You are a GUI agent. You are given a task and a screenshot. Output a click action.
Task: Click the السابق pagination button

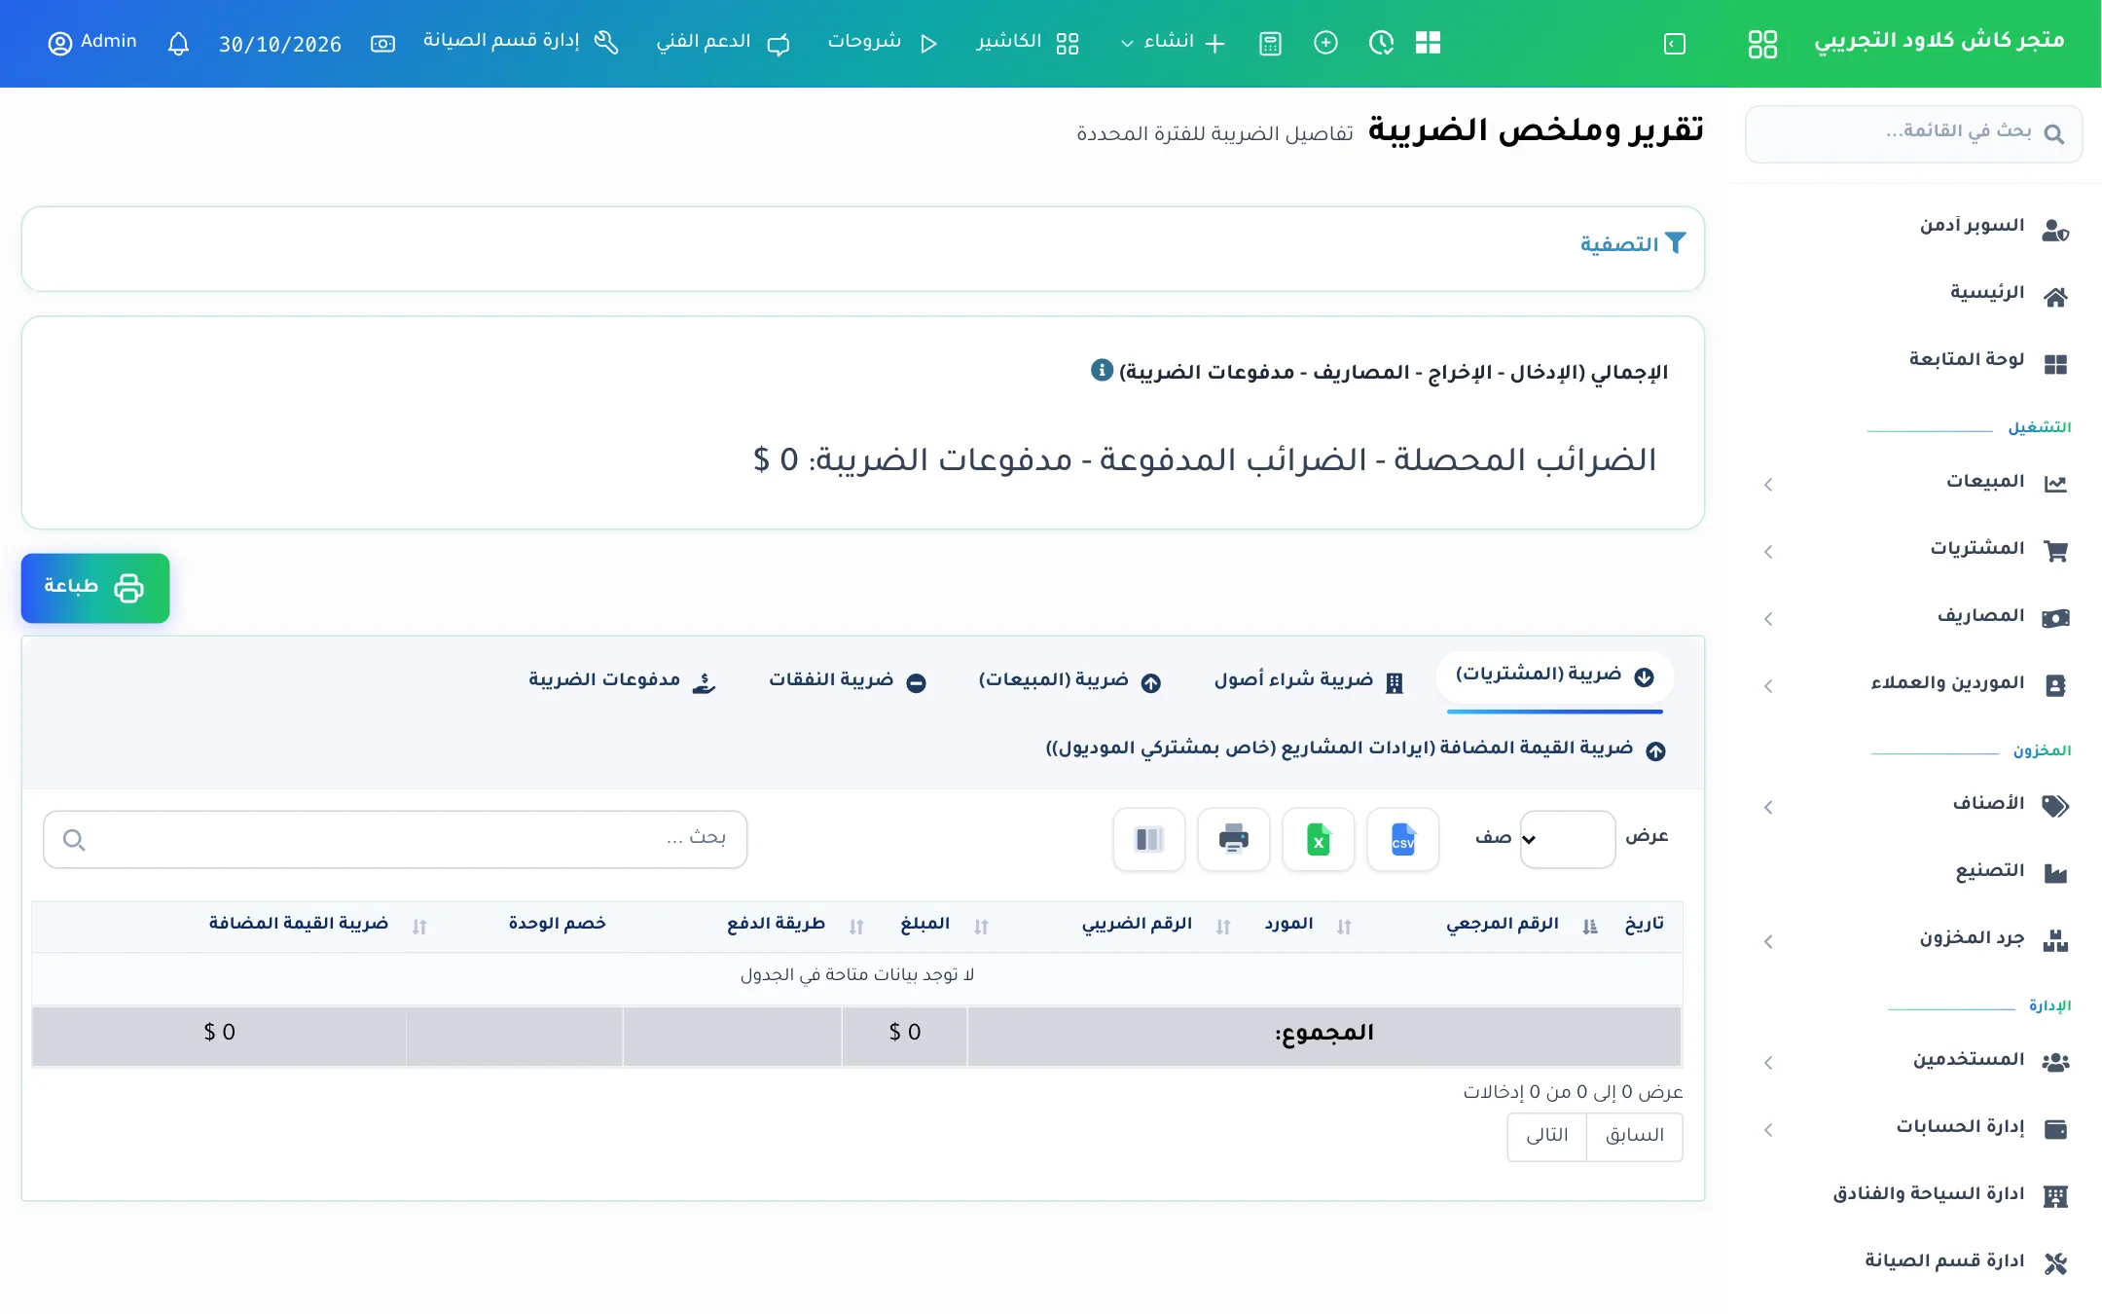click(1634, 1136)
